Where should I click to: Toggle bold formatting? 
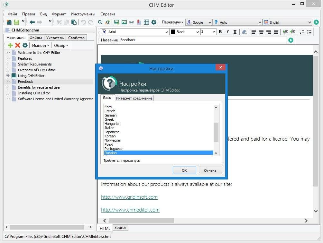tap(220, 32)
